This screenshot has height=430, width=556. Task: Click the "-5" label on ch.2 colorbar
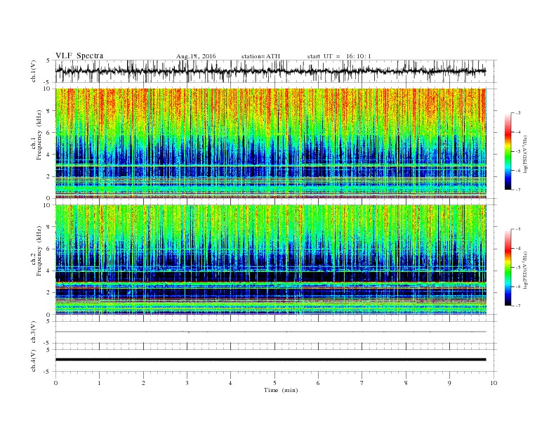tap(517, 268)
